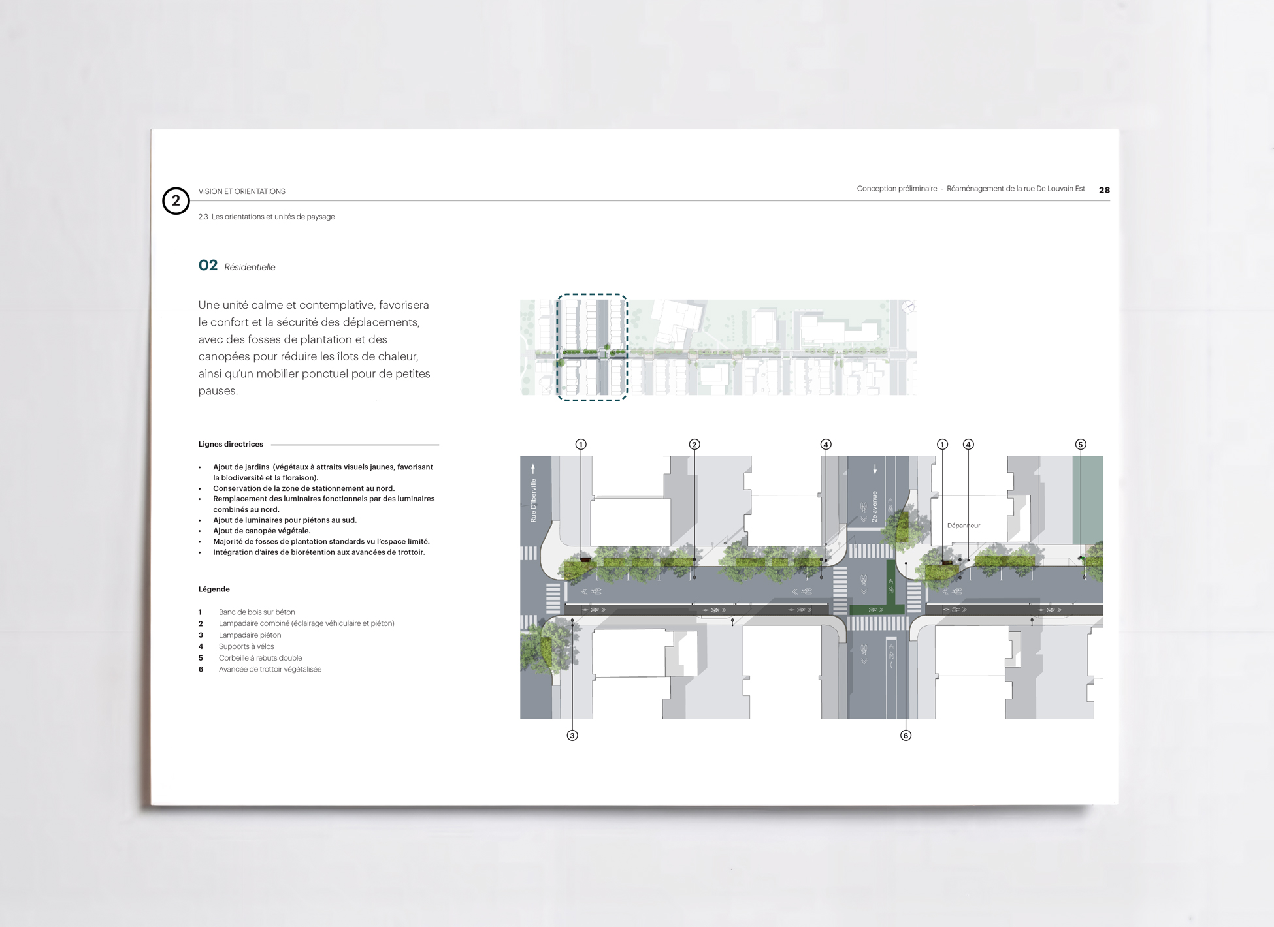Click callout marker 5 above the plan

(x=1081, y=445)
